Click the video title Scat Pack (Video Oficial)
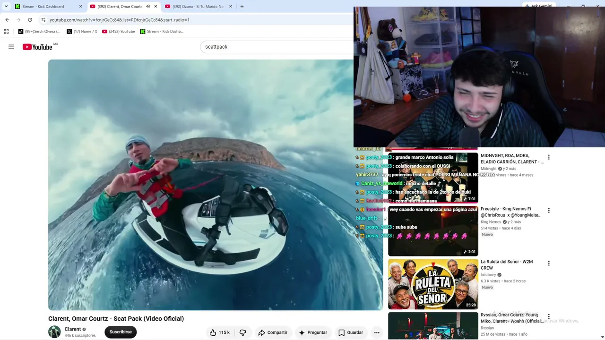 click(x=116, y=319)
